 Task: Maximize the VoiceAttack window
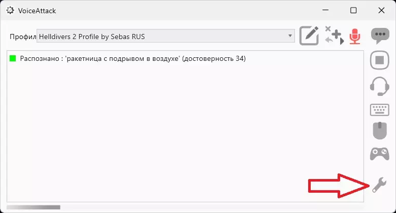click(353, 10)
